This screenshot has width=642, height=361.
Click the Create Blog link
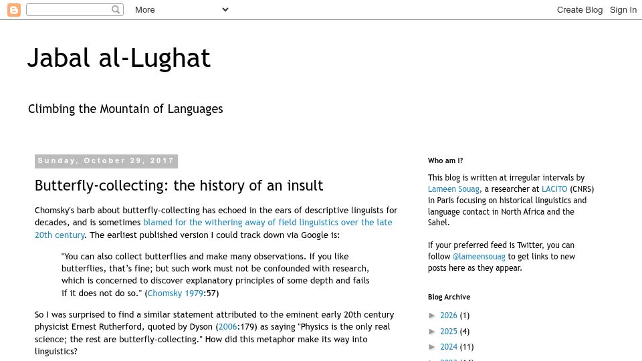pyautogui.click(x=579, y=10)
